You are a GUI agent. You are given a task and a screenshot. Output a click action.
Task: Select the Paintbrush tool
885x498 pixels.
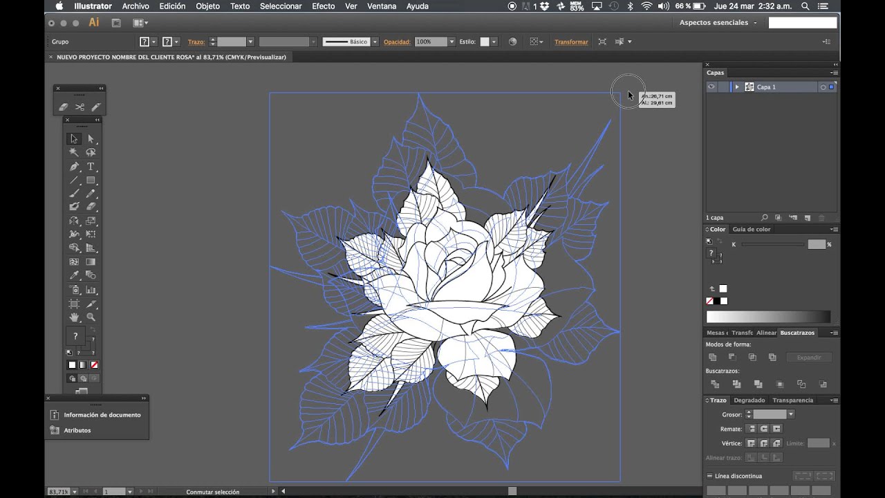coord(74,194)
